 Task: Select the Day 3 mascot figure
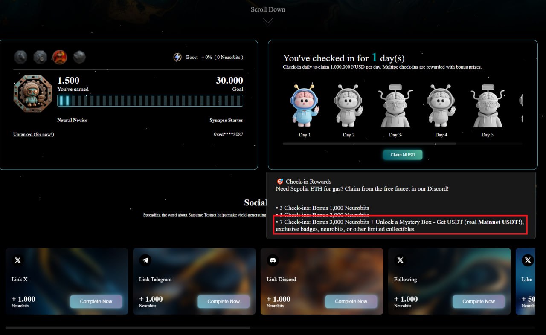pyautogui.click(x=395, y=106)
